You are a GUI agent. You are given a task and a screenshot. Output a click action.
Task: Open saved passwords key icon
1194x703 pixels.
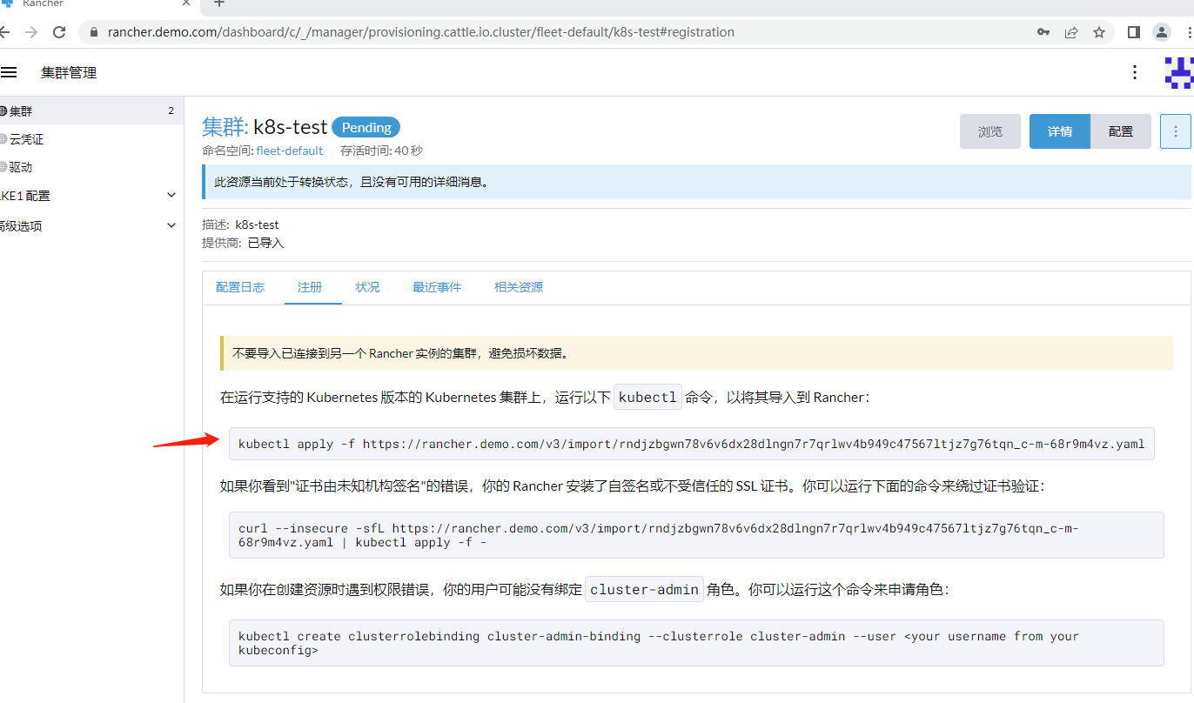1043,32
